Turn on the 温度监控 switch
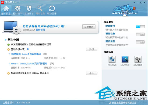 140,42
